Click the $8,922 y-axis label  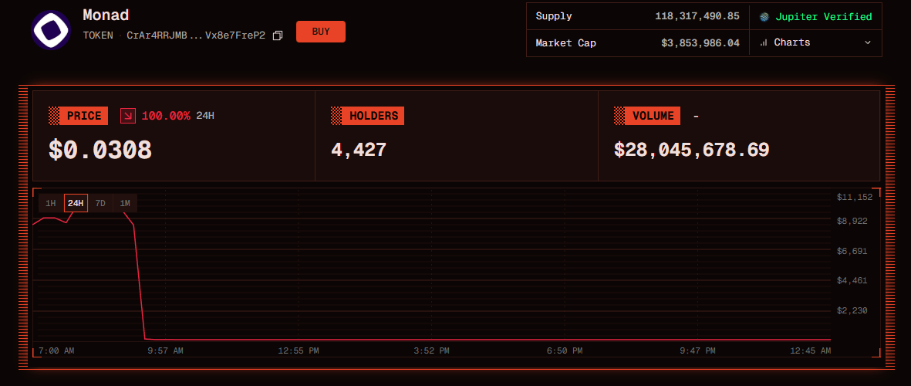(x=852, y=221)
